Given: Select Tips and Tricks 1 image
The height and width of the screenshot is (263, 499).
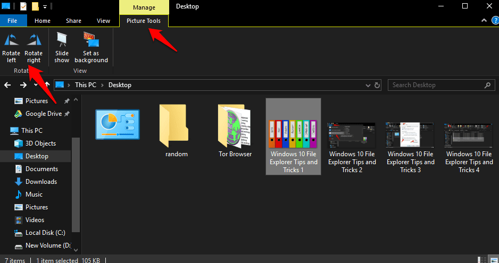Looking at the screenshot, I should [x=293, y=137].
